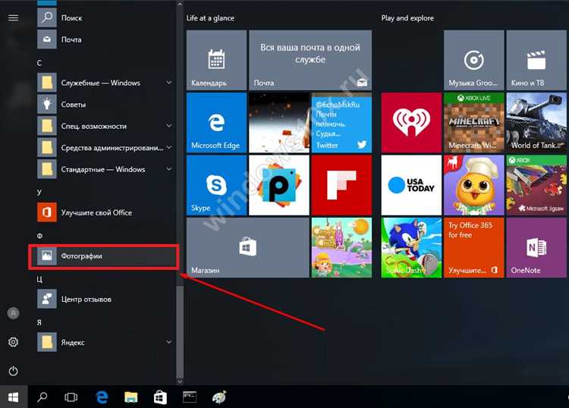Open the photo tile beside Edge
The width and height of the screenshot is (569, 408).
point(279,123)
